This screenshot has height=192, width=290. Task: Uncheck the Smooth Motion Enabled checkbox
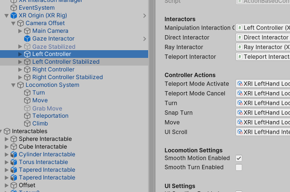point(239,158)
